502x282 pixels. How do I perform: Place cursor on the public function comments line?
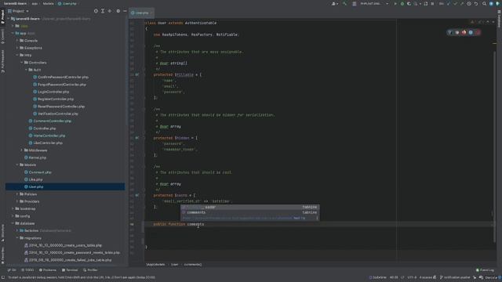[179, 224]
